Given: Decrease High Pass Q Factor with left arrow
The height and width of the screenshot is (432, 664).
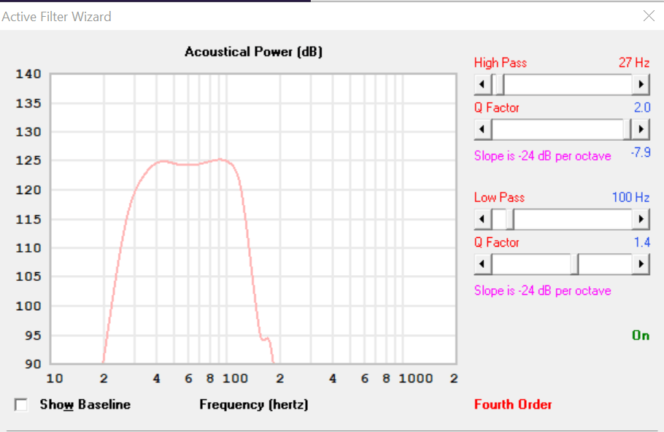Looking at the screenshot, I should [483, 129].
